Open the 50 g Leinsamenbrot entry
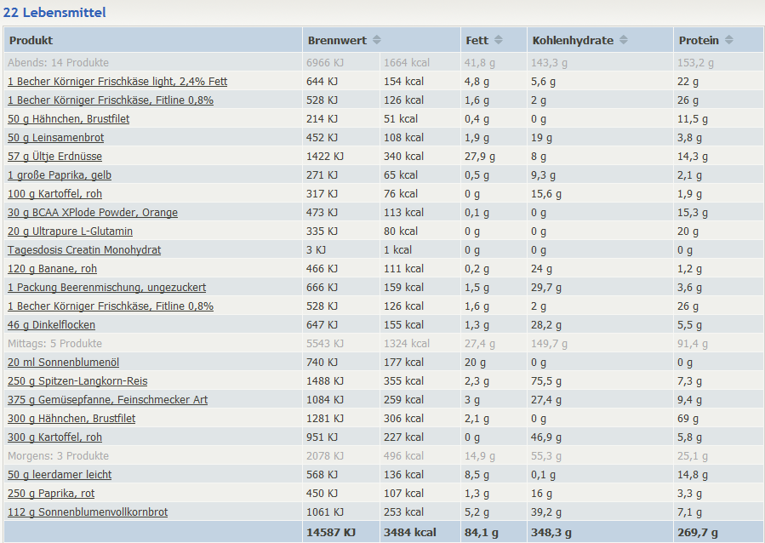Screen dimensions: 765x543 [x=56, y=138]
